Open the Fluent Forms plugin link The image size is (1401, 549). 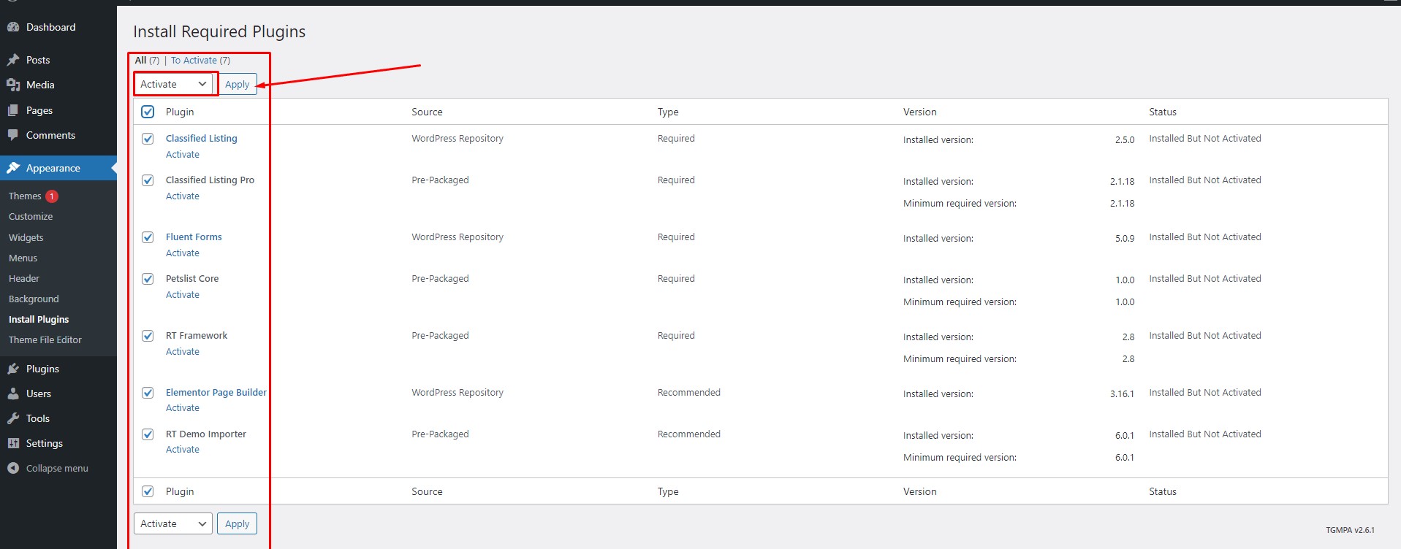click(x=194, y=237)
